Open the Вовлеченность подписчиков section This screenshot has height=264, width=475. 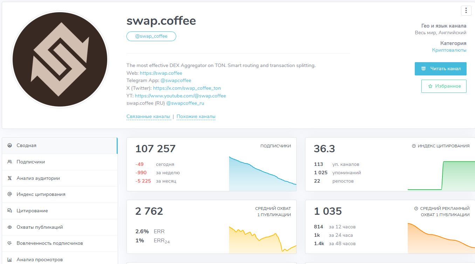click(x=60, y=243)
